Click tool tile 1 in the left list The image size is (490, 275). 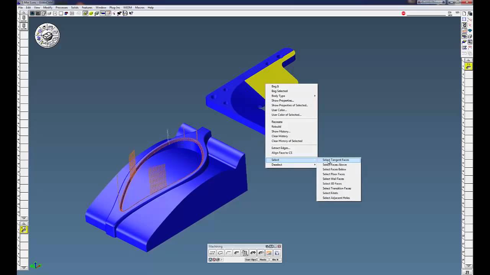(x=24, y=18)
